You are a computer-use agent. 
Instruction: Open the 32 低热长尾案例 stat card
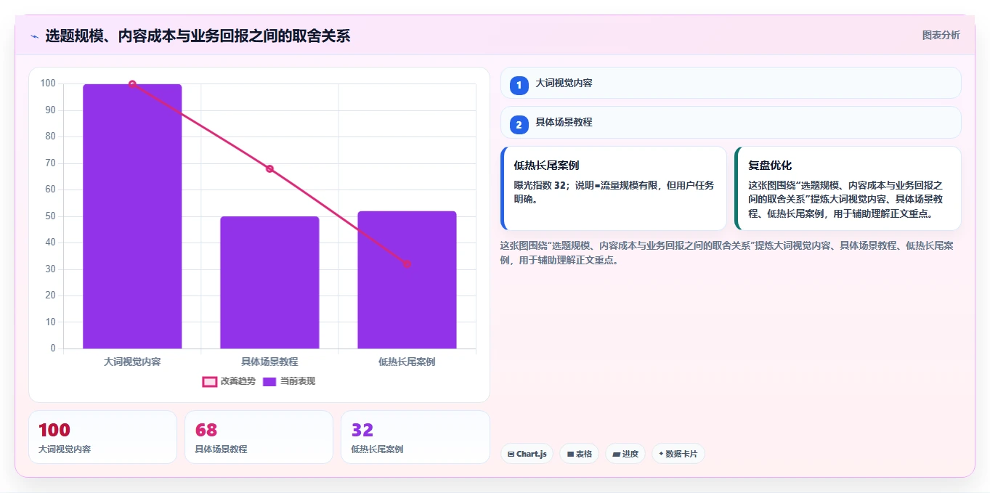tap(415, 437)
